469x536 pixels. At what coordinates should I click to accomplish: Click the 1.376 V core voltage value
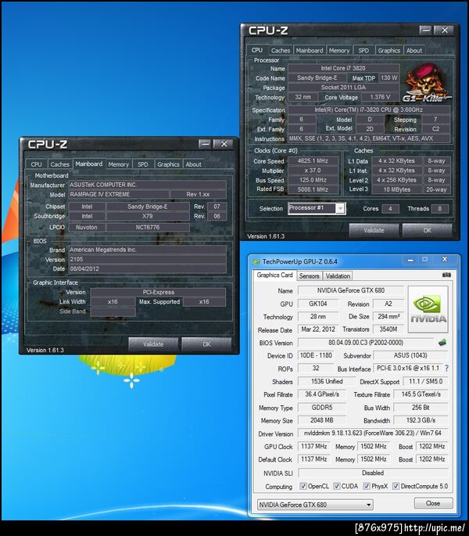380,97
